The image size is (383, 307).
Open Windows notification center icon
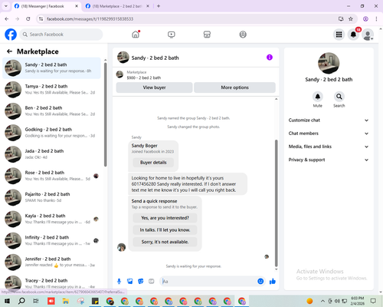[374, 301]
